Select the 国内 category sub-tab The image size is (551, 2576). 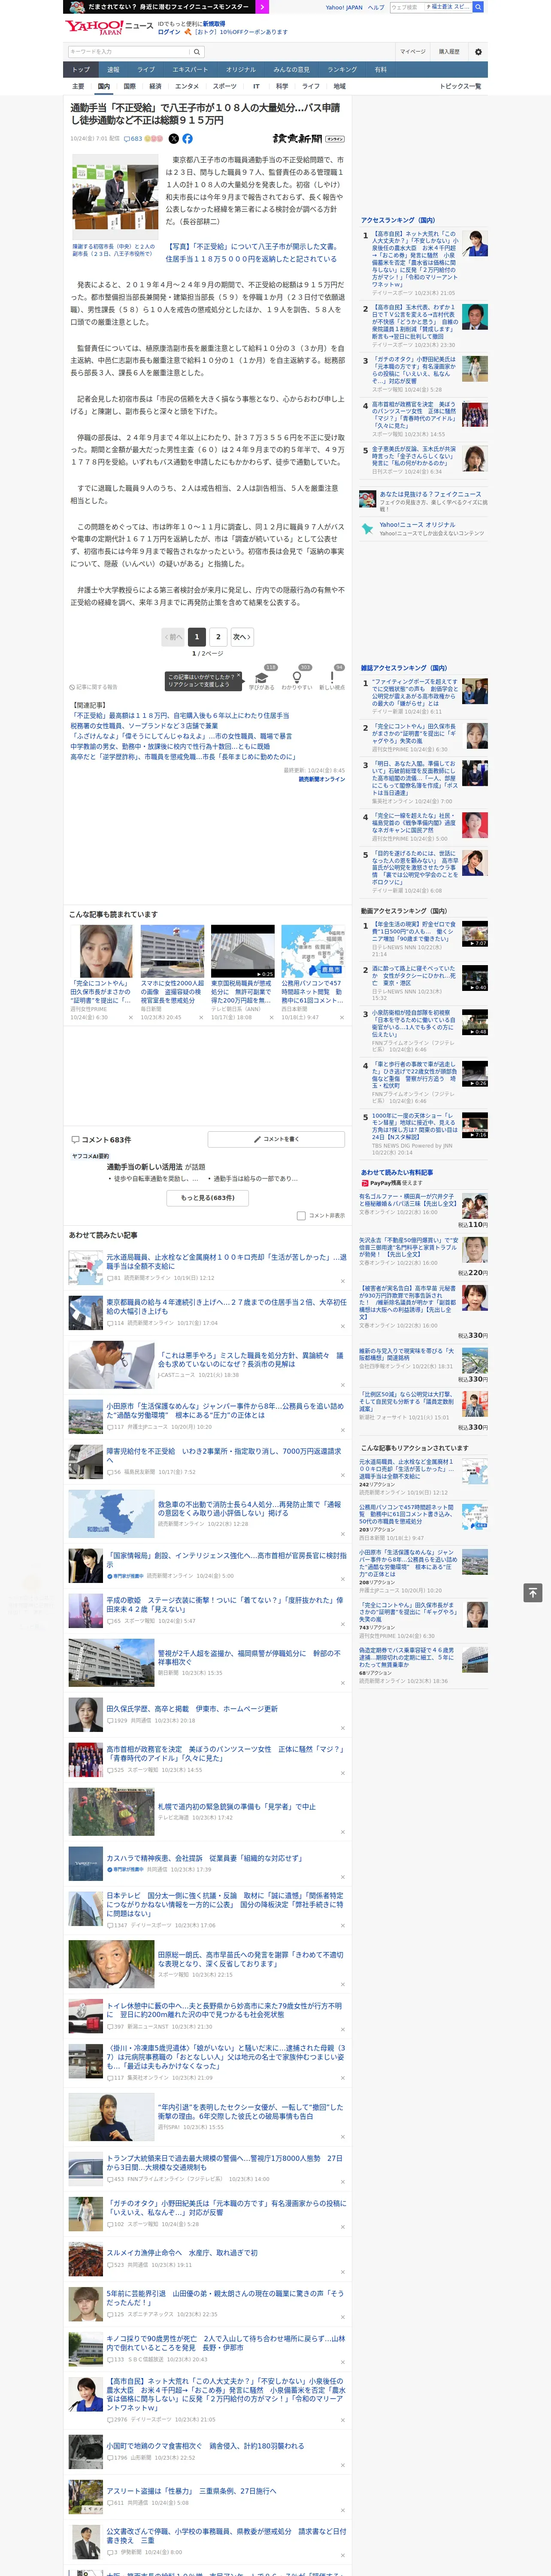(104, 86)
